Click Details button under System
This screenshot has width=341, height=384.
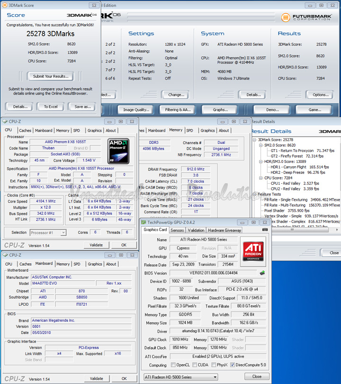(253, 95)
